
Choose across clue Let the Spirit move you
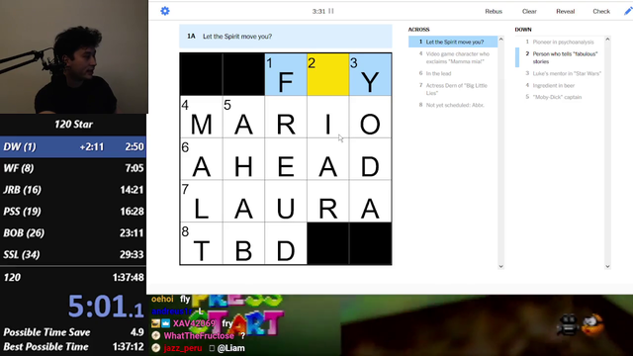tap(453, 42)
